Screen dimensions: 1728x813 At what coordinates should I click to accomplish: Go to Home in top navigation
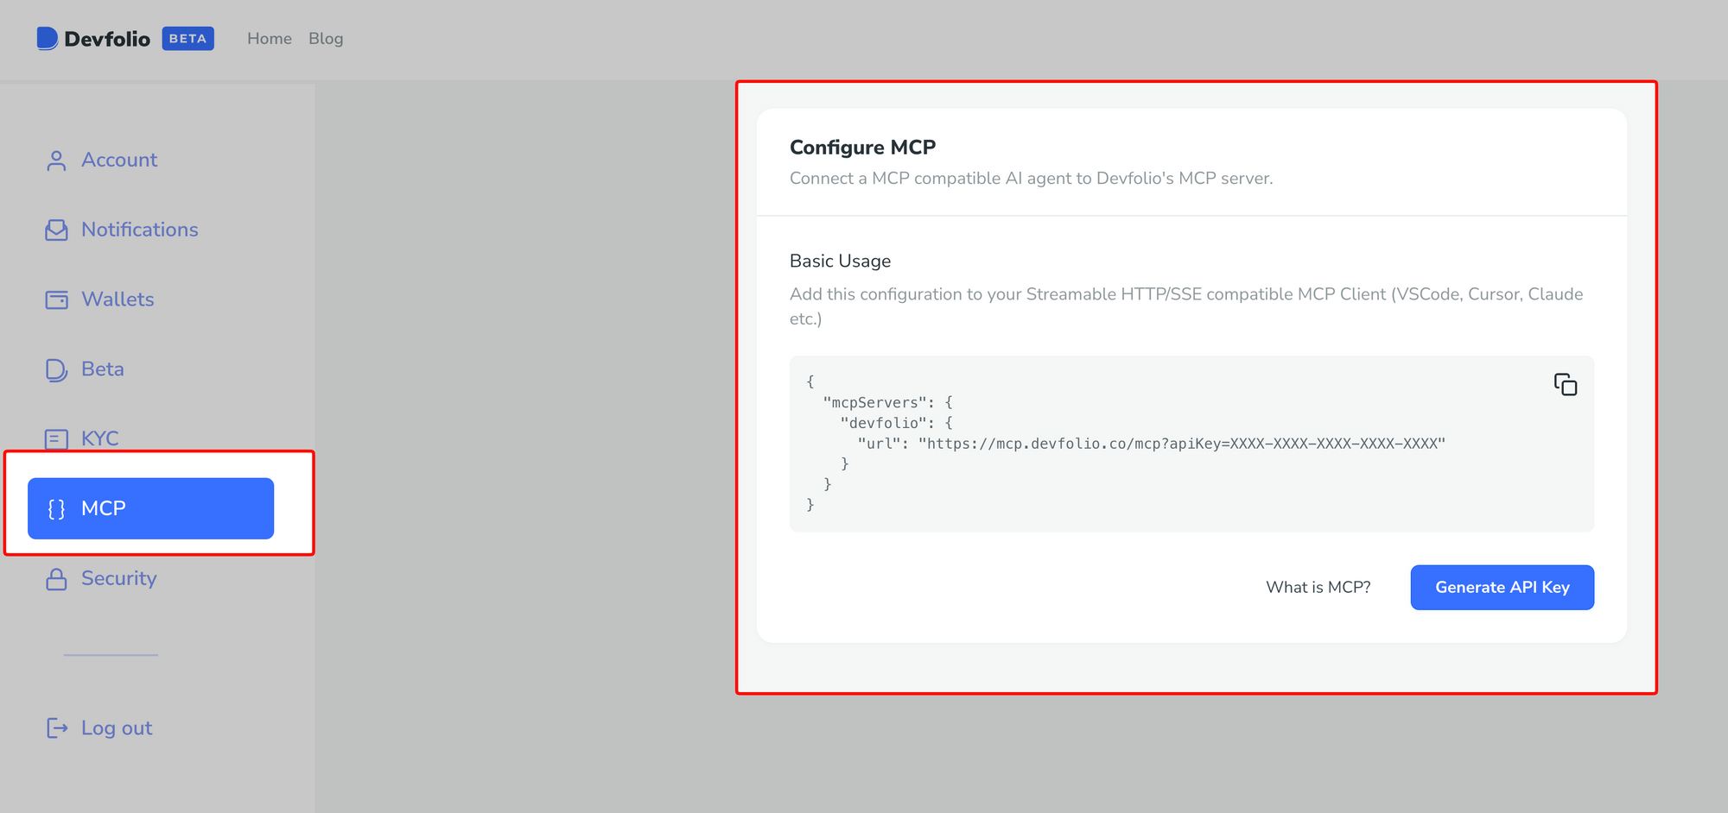coord(269,39)
